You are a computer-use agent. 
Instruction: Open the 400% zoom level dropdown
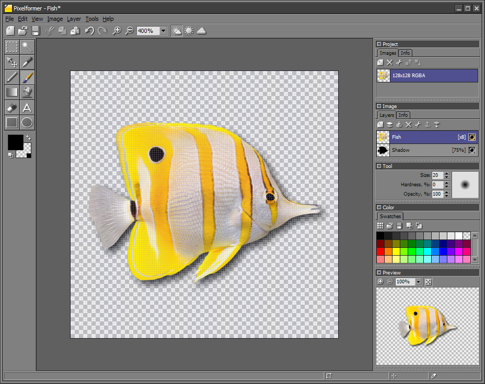tap(162, 31)
